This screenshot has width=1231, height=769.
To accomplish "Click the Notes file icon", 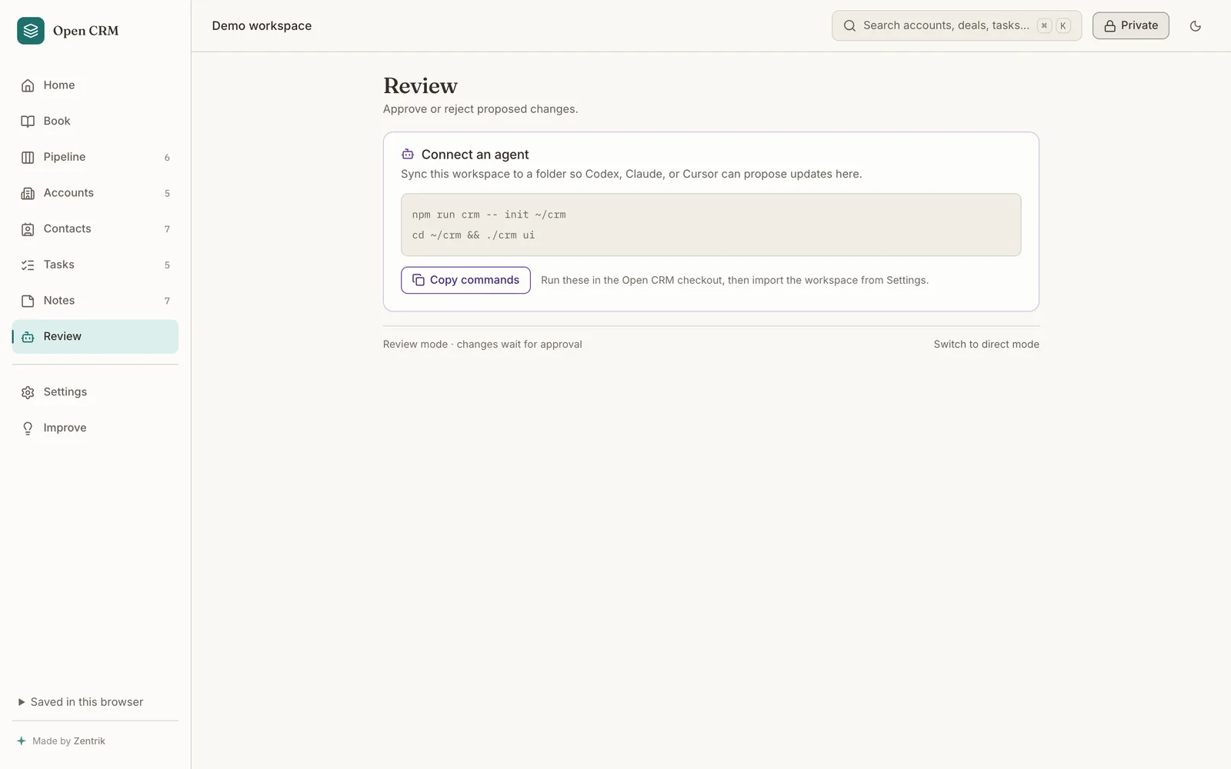I will [28, 301].
